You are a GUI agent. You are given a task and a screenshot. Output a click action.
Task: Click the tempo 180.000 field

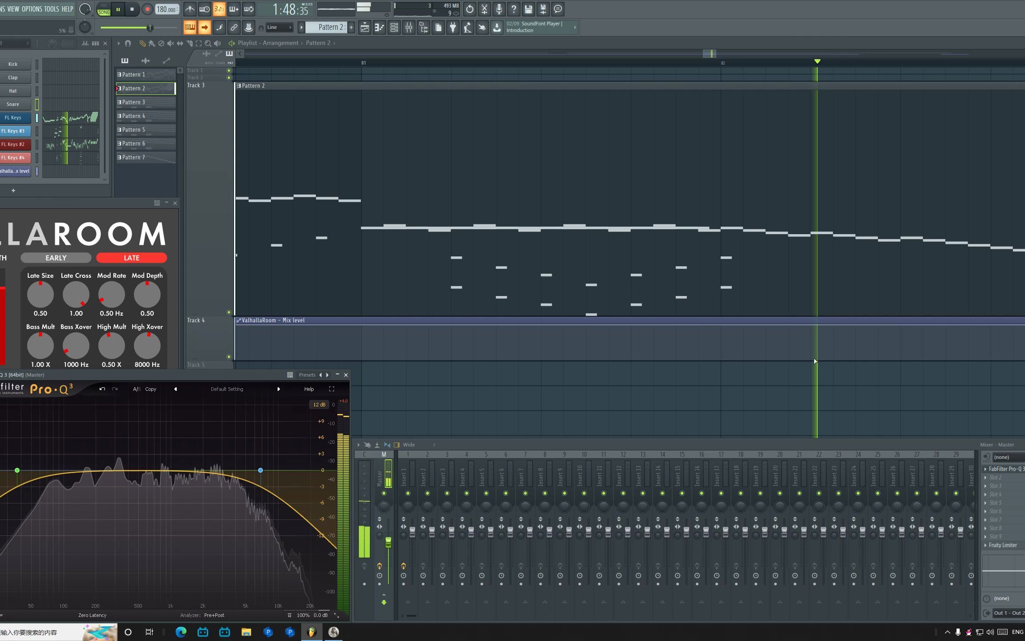click(x=167, y=9)
